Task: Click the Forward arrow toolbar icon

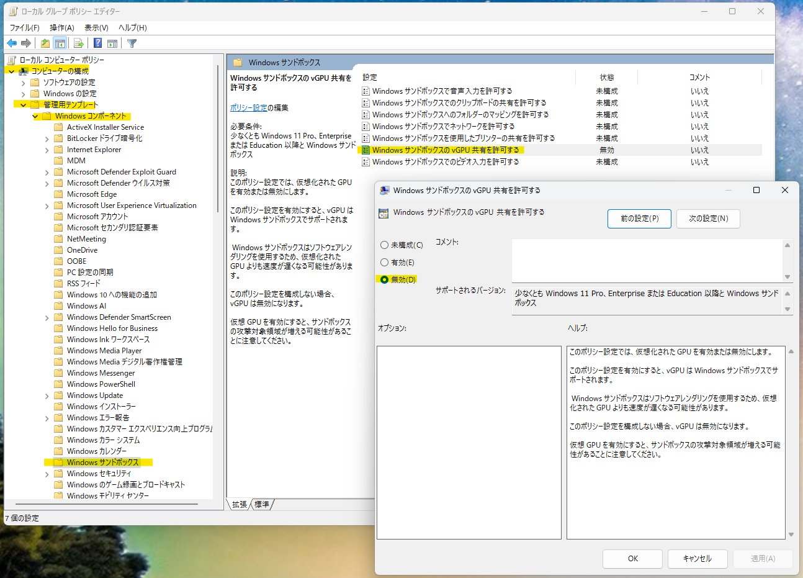Action: pos(25,43)
